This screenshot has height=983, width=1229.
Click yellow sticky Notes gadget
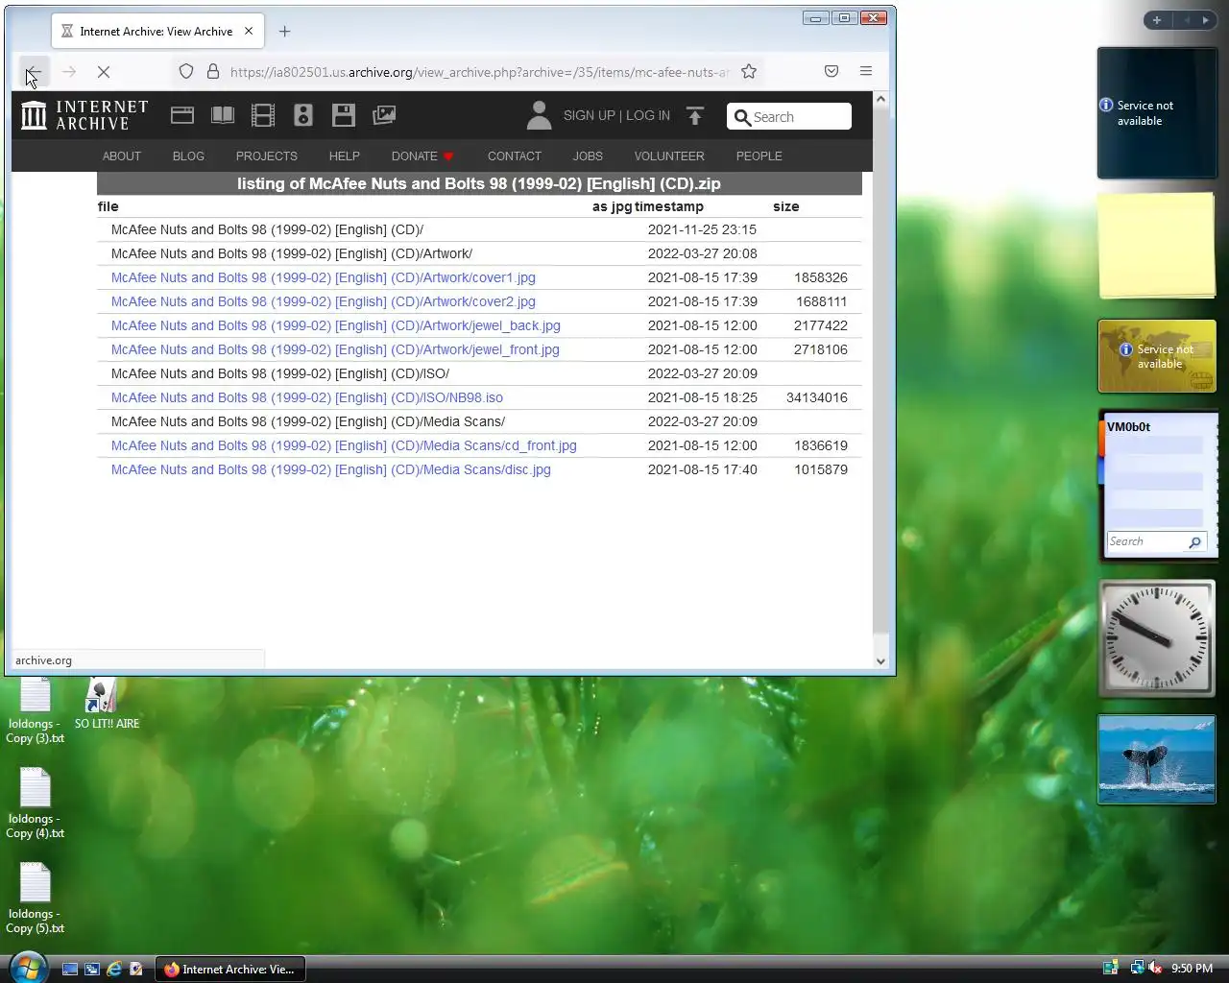tap(1157, 246)
